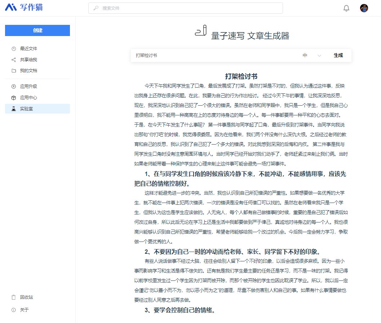Click the folder icon beside 我的文档

(x=14, y=71)
